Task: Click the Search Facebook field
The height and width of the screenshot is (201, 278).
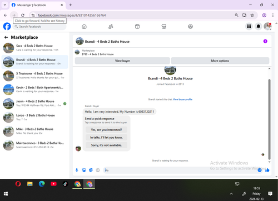Action: (40, 27)
